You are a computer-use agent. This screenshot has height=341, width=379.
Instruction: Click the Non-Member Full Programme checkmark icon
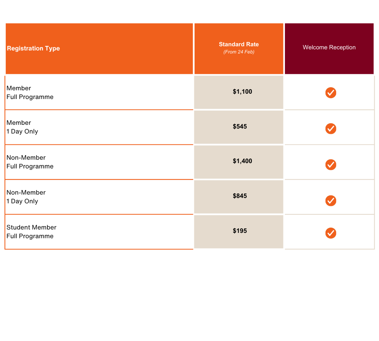[x=331, y=165]
